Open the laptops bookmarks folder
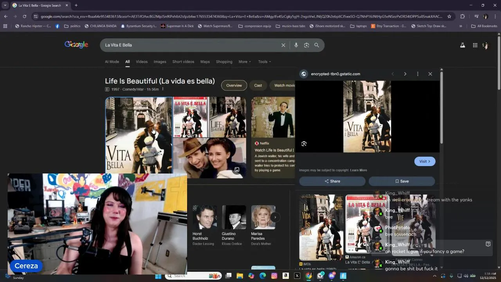The width and height of the screenshot is (501, 282). (358, 26)
